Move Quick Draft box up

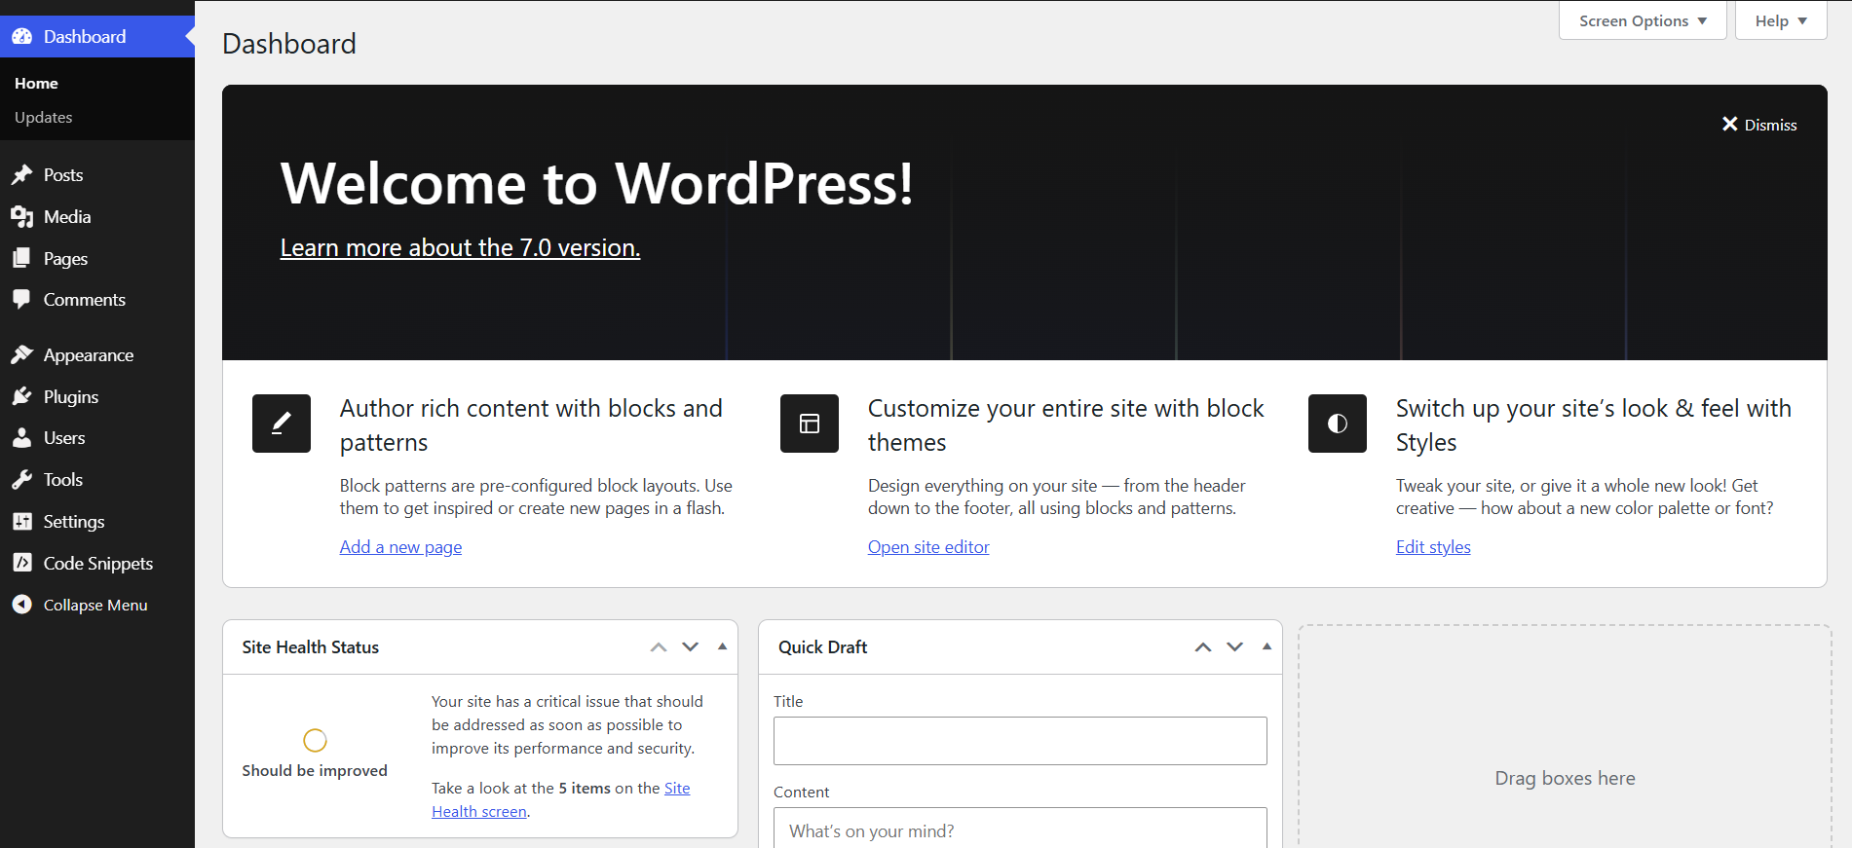(x=1203, y=647)
